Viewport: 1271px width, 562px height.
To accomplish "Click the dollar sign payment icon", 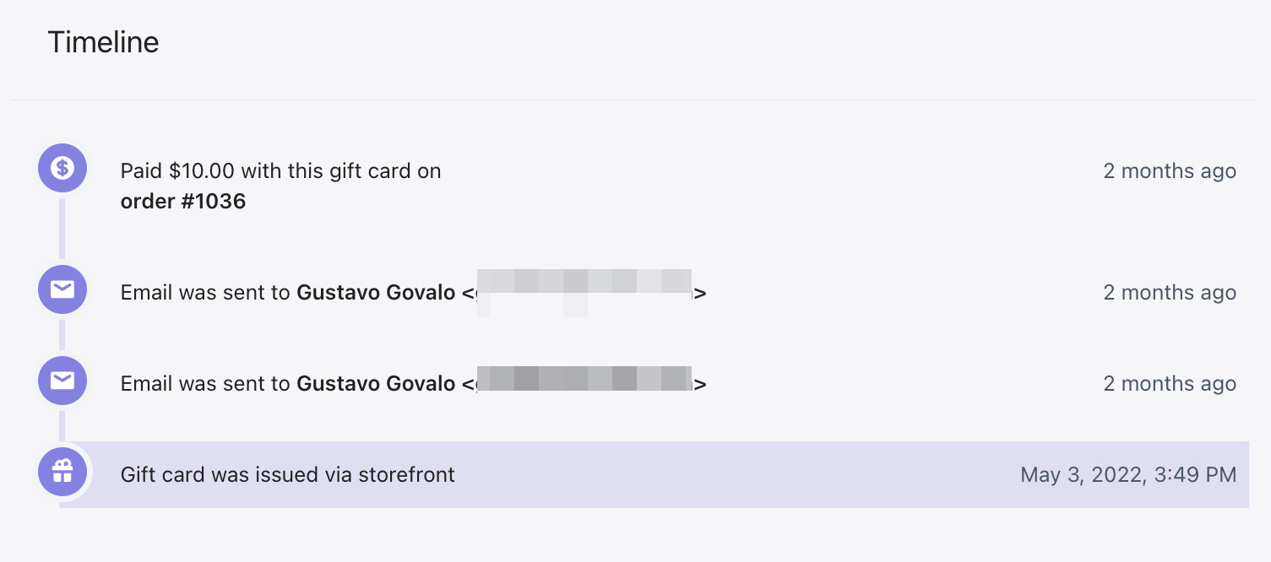I will point(62,168).
